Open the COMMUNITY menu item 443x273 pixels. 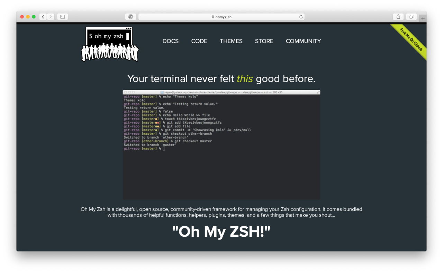coord(304,41)
